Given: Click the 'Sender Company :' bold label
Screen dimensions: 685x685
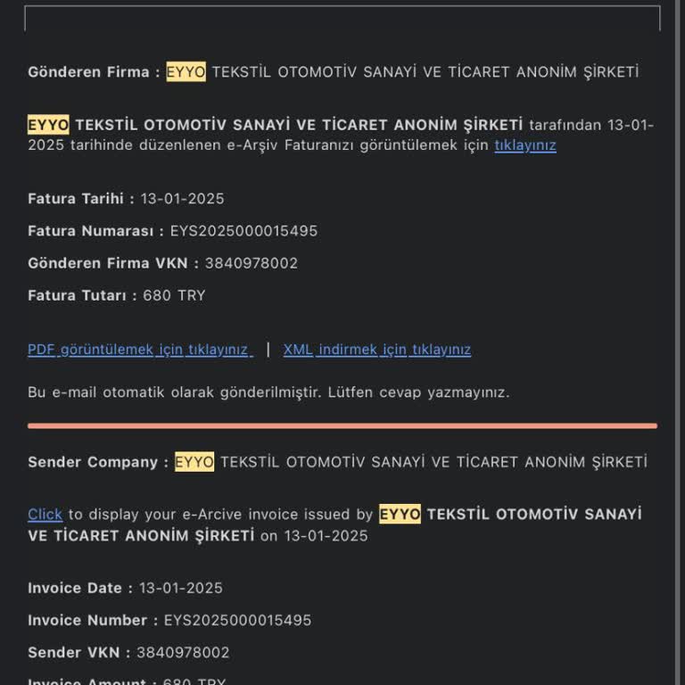Looking at the screenshot, I should click(98, 462).
